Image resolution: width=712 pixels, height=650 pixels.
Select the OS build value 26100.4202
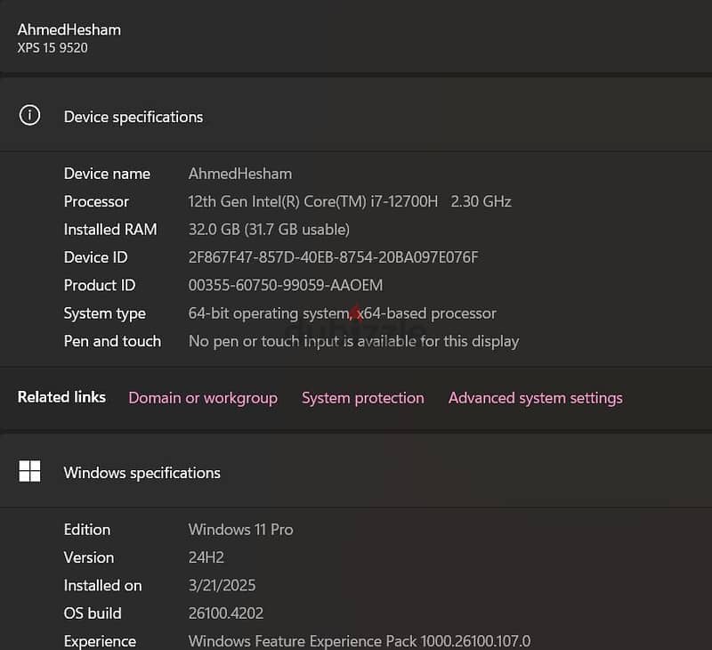226,613
